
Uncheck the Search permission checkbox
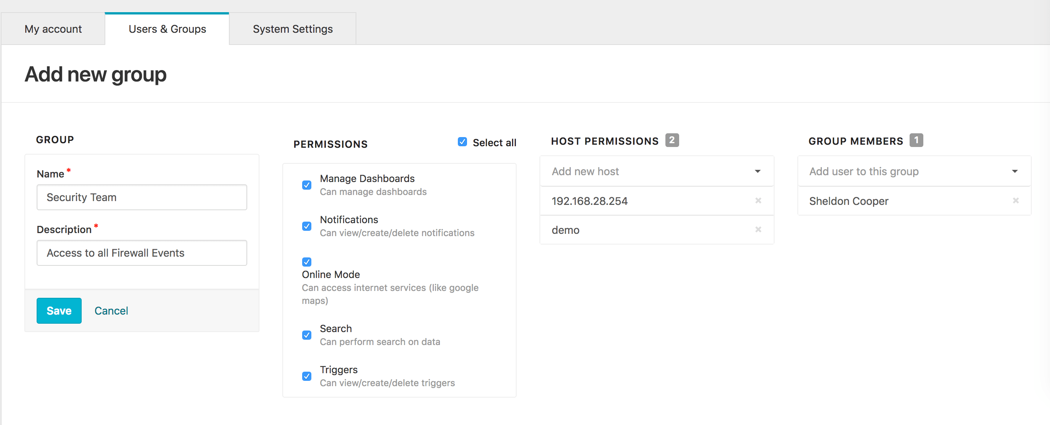[306, 335]
